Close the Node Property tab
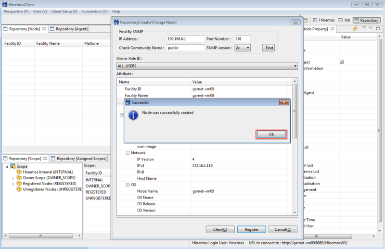 [332, 29]
